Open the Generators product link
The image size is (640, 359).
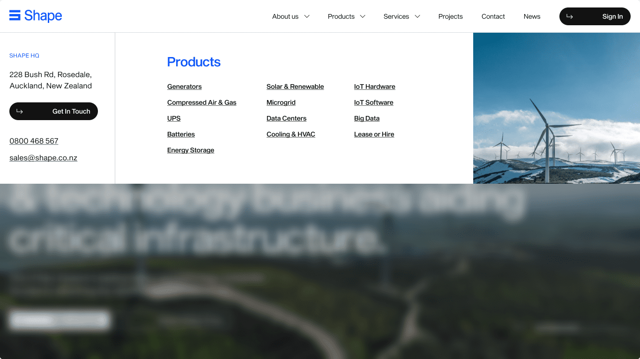pyautogui.click(x=185, y=86)
